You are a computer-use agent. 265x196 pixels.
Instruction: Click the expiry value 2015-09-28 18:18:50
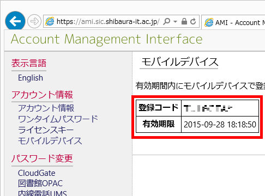220,125
